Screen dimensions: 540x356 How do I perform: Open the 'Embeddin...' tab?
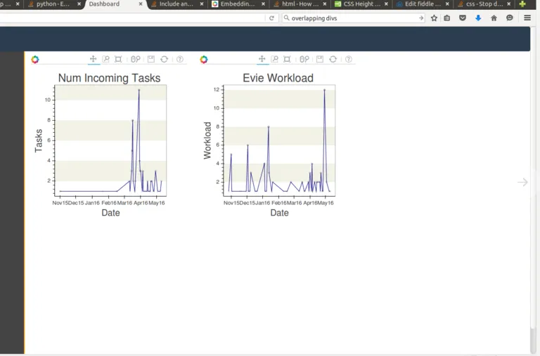pos(237,4)
